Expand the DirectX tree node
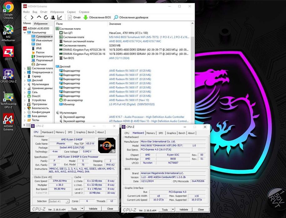This screenshot has height=218, width=286. click(x=25, y=96)
